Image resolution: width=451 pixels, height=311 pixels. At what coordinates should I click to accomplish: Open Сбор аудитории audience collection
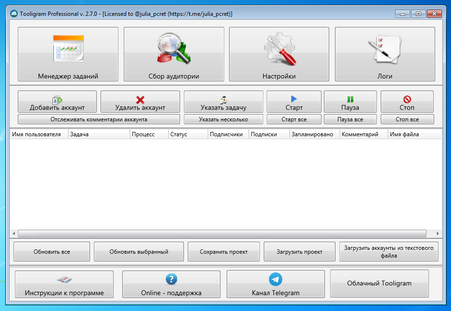tap(174, 54)
